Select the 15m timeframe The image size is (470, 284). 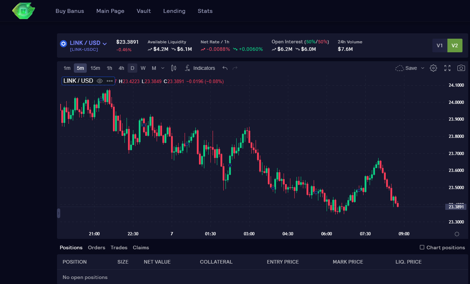pyautogui.click(x=95, y=68)
